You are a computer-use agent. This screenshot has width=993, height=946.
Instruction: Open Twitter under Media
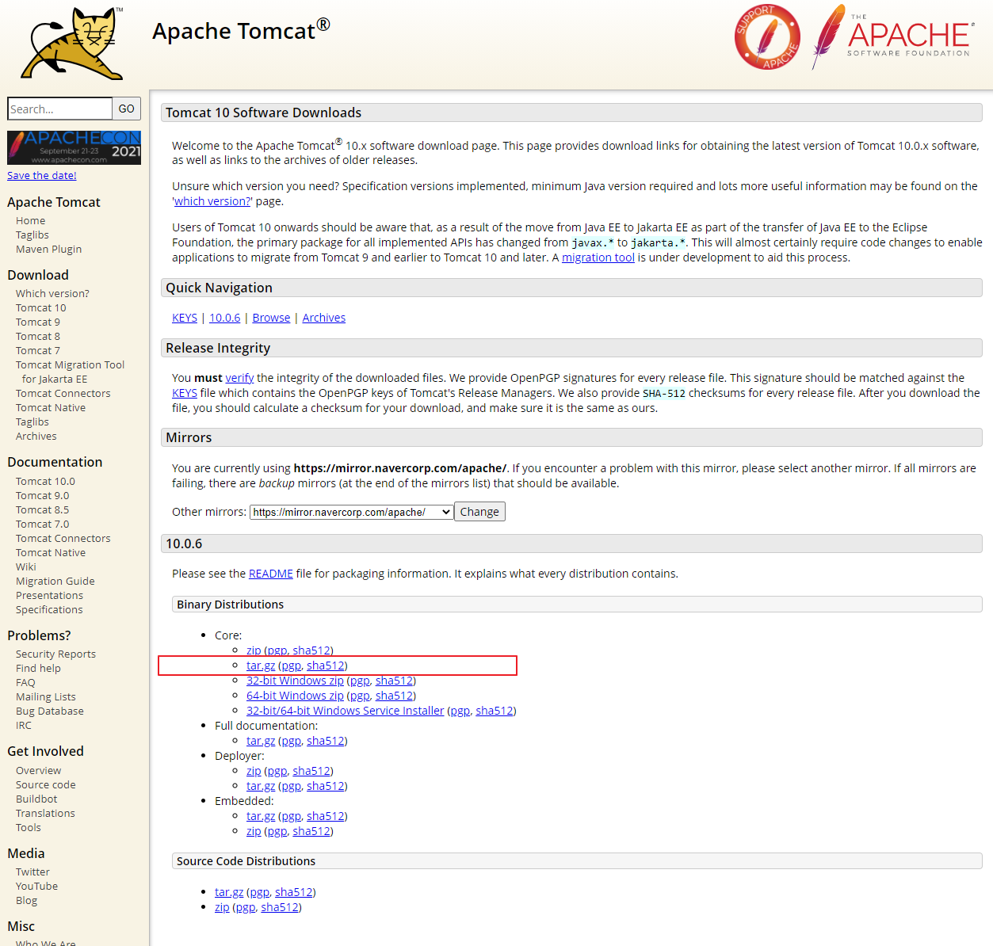click(x=32, y=872)
